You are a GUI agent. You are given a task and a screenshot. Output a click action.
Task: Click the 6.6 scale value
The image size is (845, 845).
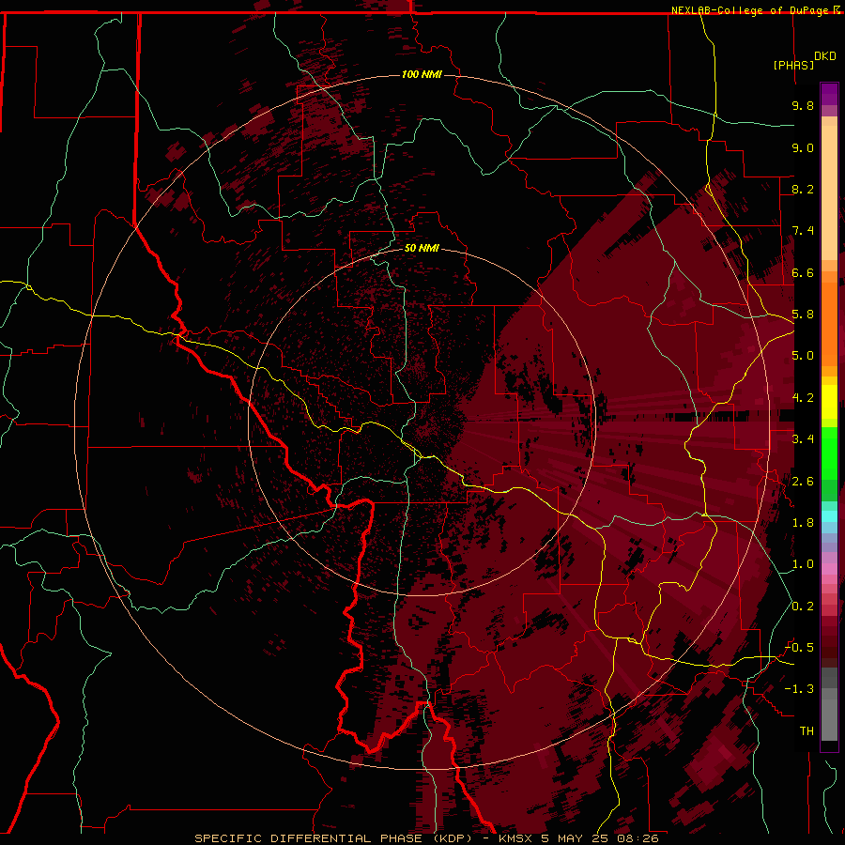[803, 272]
